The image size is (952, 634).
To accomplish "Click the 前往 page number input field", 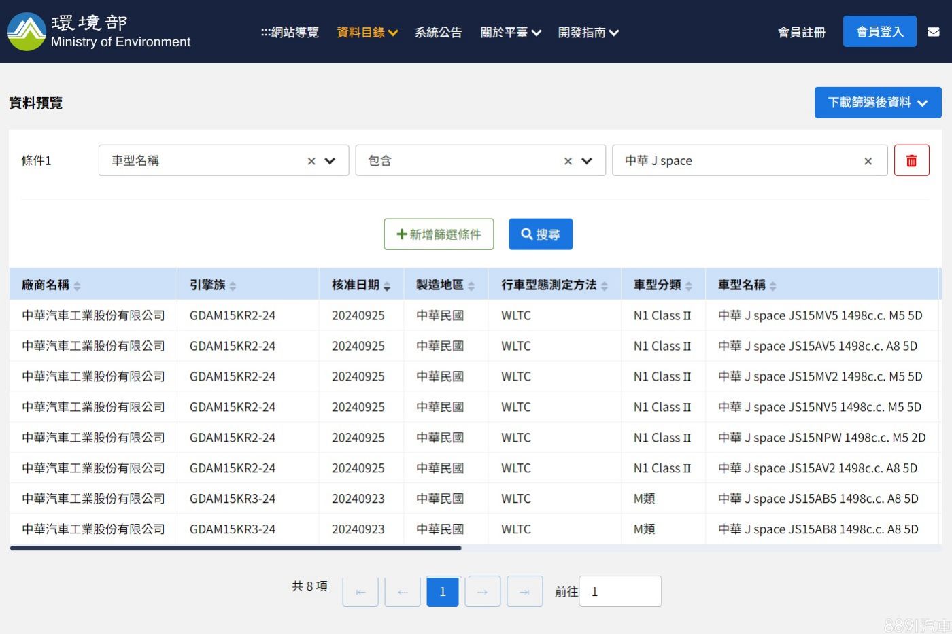I will coord(619,591).
